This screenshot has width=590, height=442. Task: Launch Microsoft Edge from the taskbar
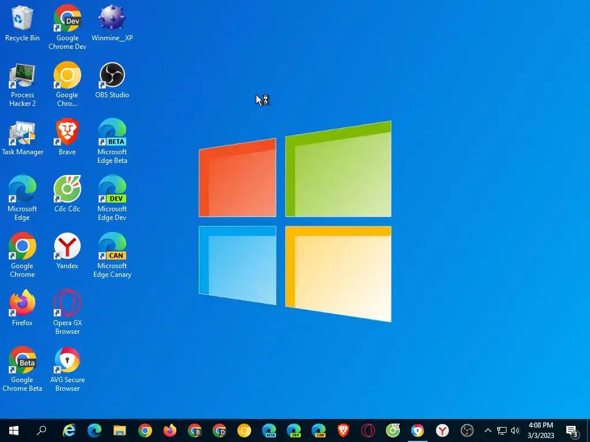(94, 430)
